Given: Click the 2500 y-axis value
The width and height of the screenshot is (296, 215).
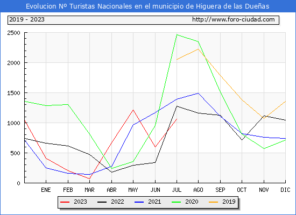Looking at the screenshot, I should pyautogui.click(x=13, y=33).
